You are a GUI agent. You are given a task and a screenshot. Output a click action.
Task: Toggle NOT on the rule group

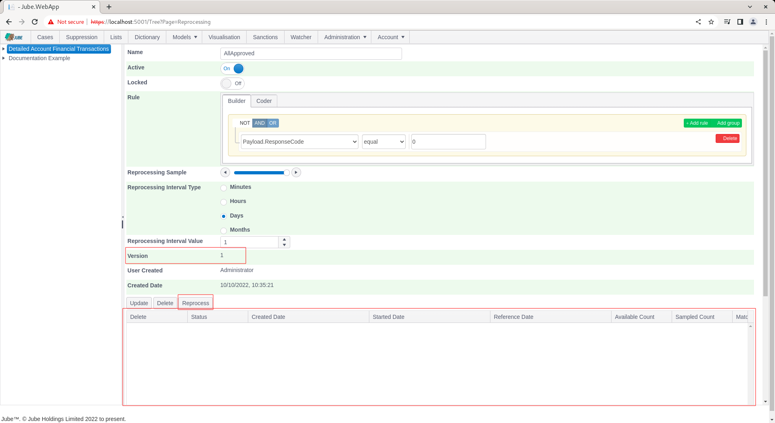click(245, 123)
